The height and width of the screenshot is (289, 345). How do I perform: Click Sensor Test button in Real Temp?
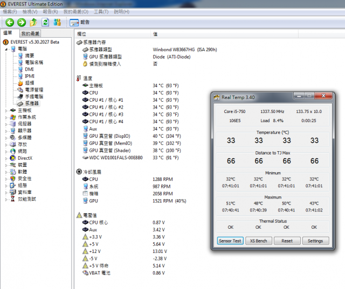tap(230, 241)
